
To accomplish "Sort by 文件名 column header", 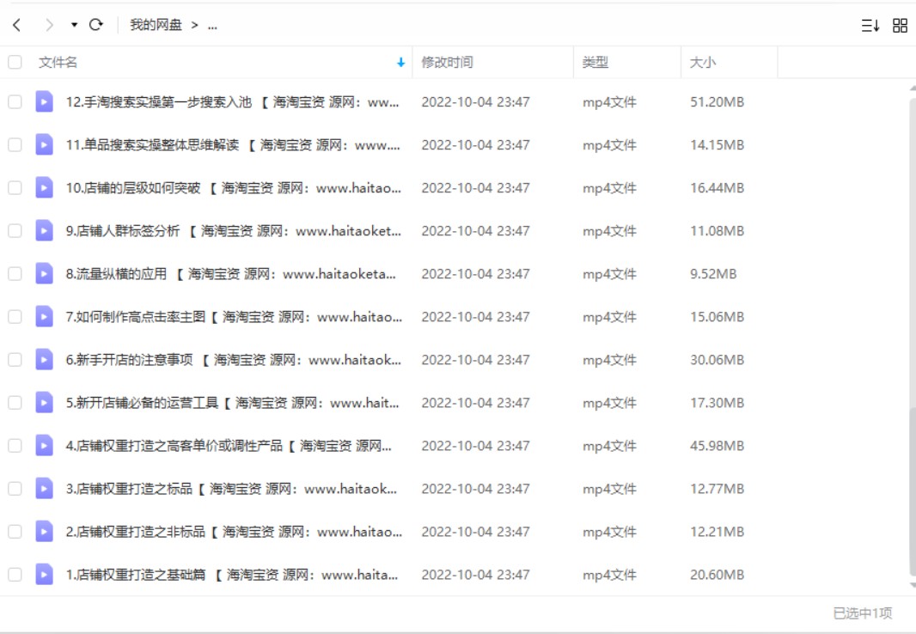I will point(58,62).
